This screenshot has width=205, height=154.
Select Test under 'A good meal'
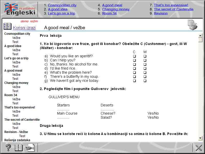pyautogui.click(x=15, y=79)
